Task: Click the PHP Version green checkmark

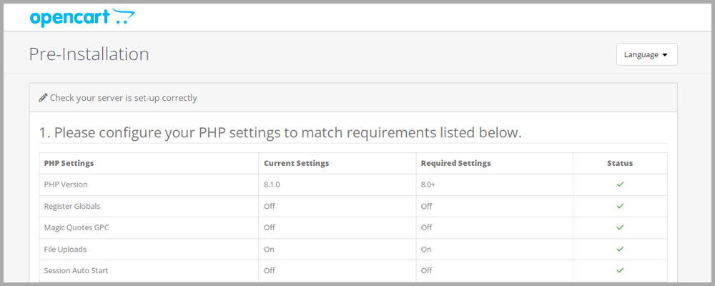Action: coord(620,184)
